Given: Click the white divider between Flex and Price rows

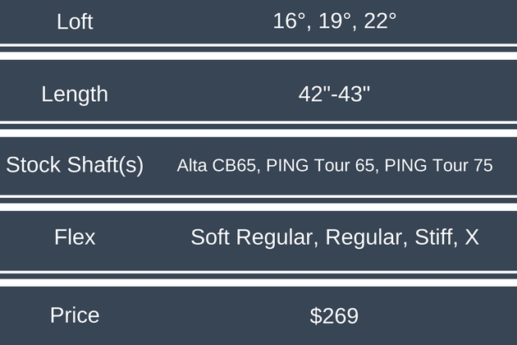Looking at the screenshot, I should (x=258, y=279).
